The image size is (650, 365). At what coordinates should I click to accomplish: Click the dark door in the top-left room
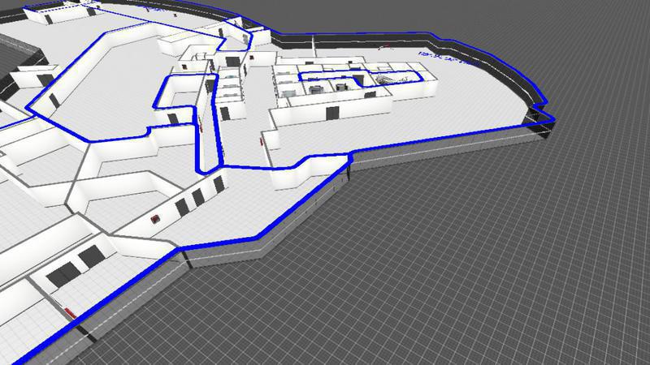pos(48,18)
